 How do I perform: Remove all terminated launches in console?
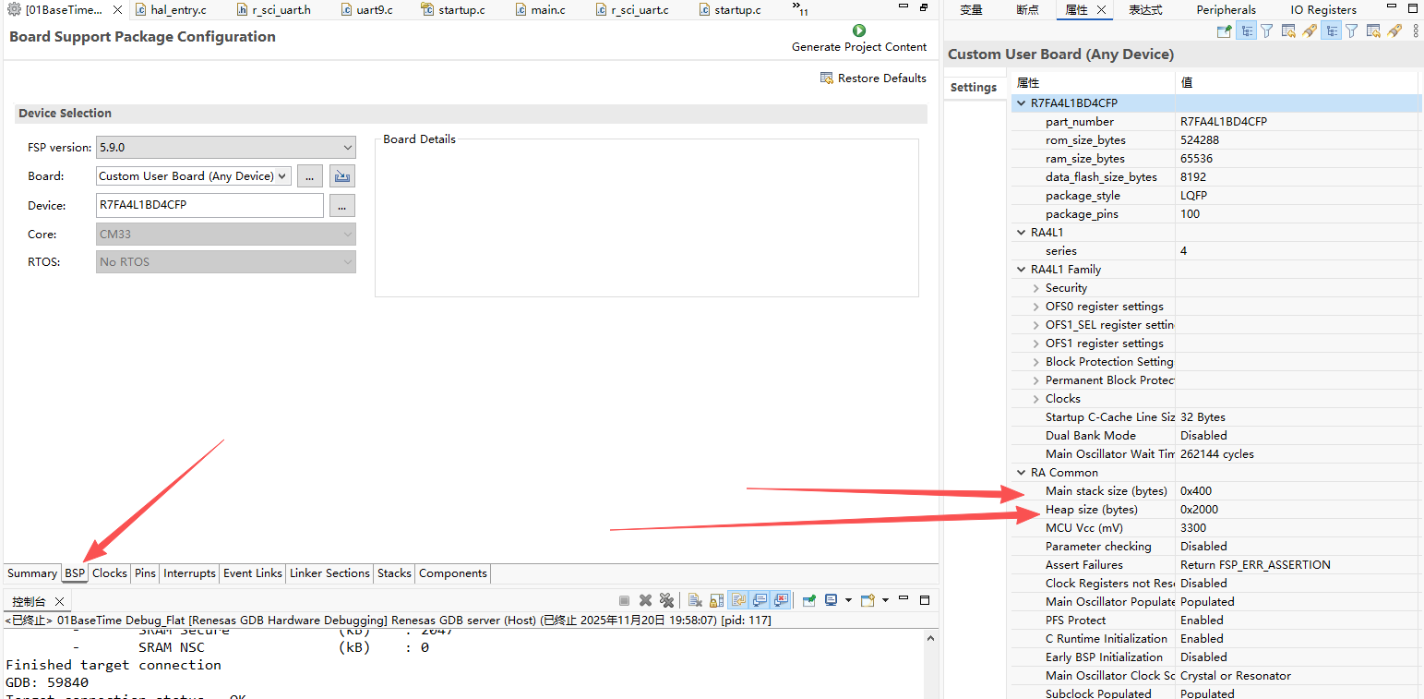tap(666, 600)
